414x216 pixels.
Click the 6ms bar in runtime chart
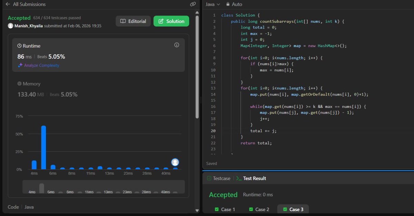(53, 167)
